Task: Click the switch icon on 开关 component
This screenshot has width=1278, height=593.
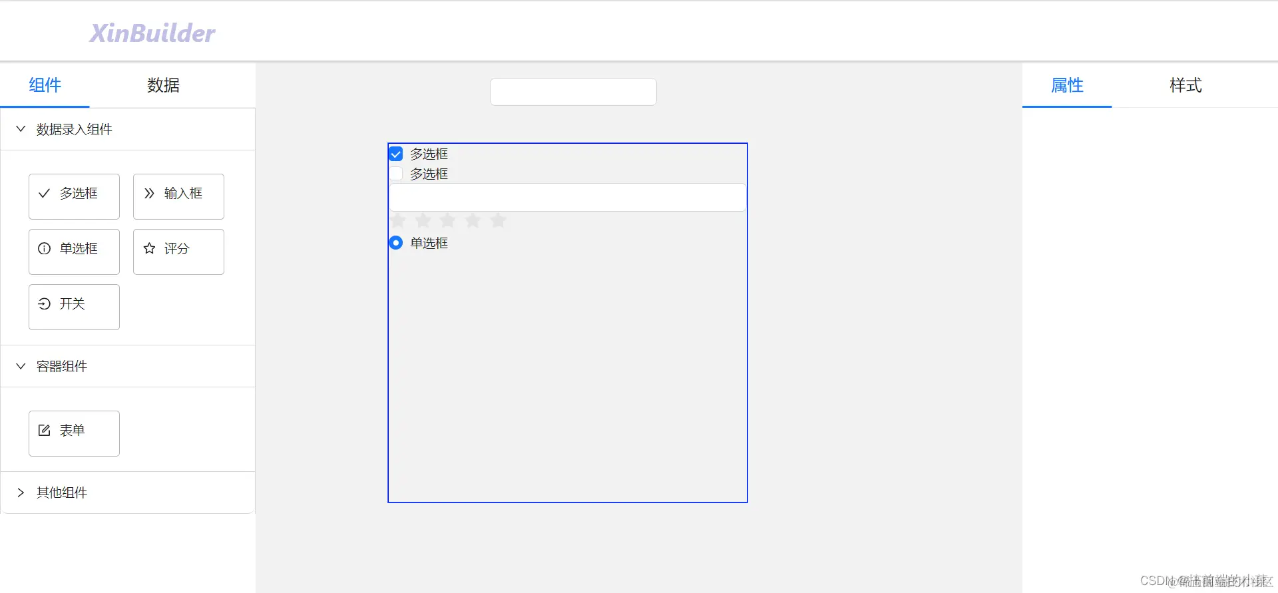Action: pos(45,303)
